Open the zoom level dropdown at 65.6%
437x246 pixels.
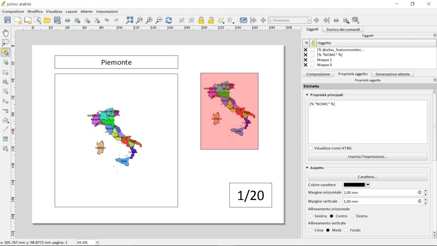click(97, 242)
